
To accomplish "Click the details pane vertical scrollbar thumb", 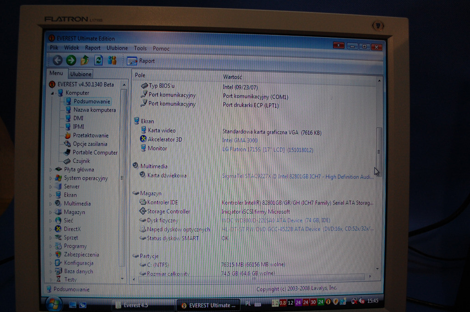I will pyautogui.click(x=379, y=152).
